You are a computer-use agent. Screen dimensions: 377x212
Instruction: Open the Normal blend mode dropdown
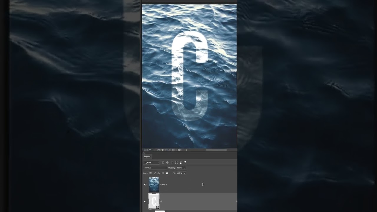click(155, 168)
